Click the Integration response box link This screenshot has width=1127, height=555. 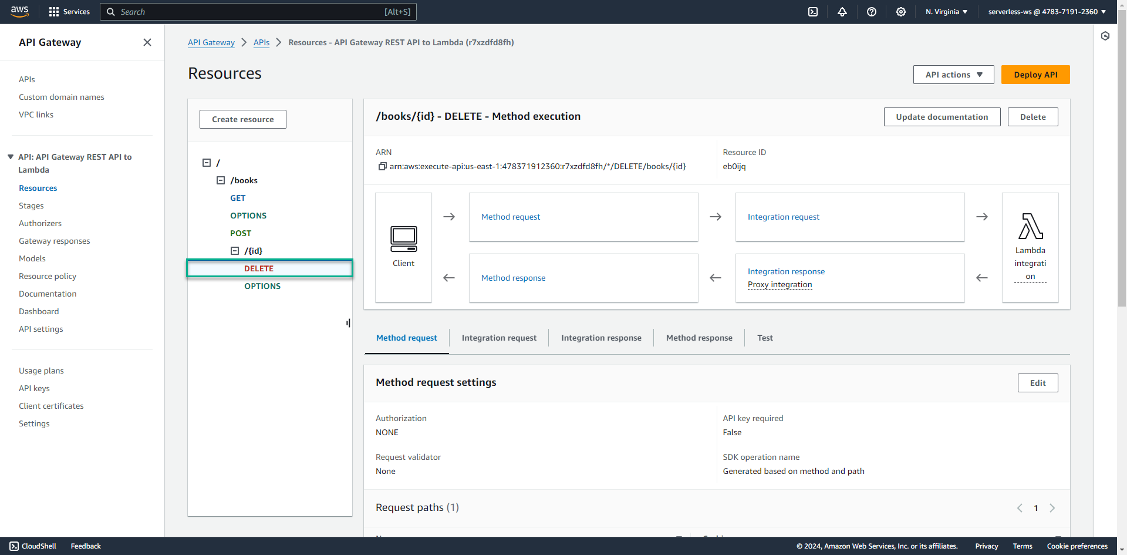[787, 271]
